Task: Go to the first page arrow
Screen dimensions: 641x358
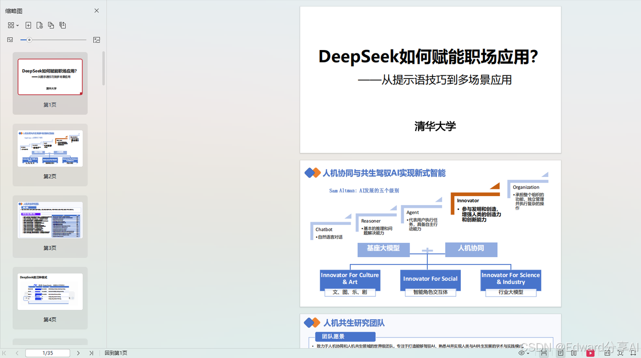Action: [x=5, y=353]
